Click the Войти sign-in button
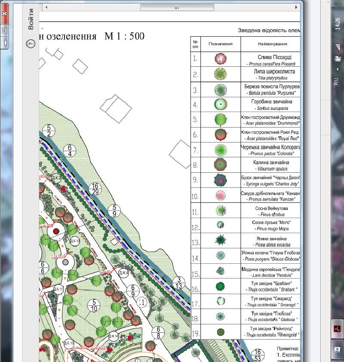344x362 pixels. click(x=31, y=19)
